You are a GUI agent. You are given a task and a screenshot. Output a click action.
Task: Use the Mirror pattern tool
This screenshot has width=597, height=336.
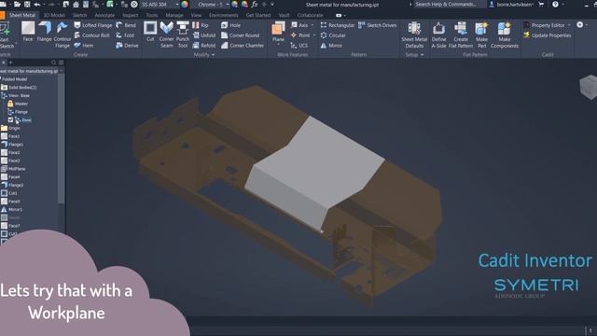(331, 46)
